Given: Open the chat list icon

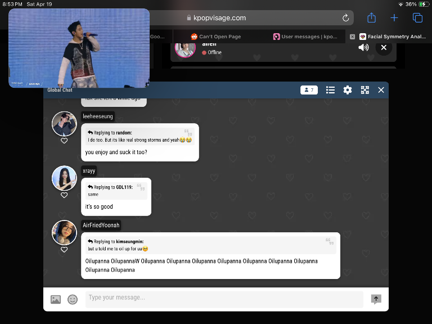Looking at the screenshot, I should 330,90.
